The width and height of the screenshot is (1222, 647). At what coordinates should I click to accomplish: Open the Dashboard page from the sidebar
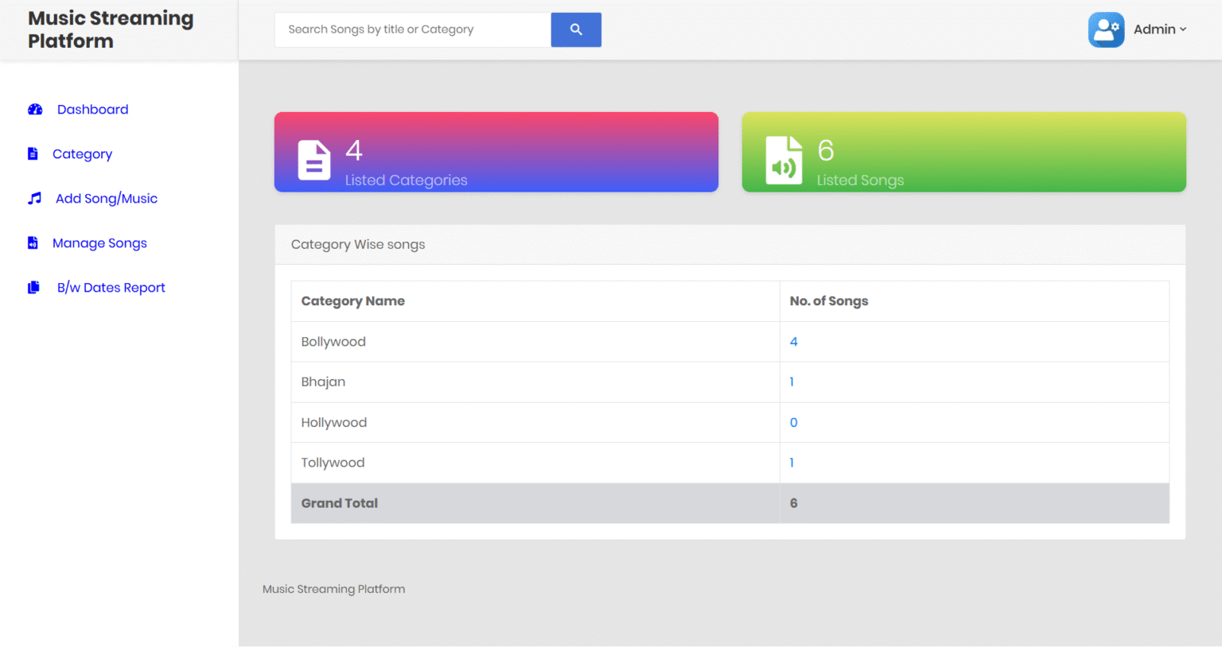(92, 109)
